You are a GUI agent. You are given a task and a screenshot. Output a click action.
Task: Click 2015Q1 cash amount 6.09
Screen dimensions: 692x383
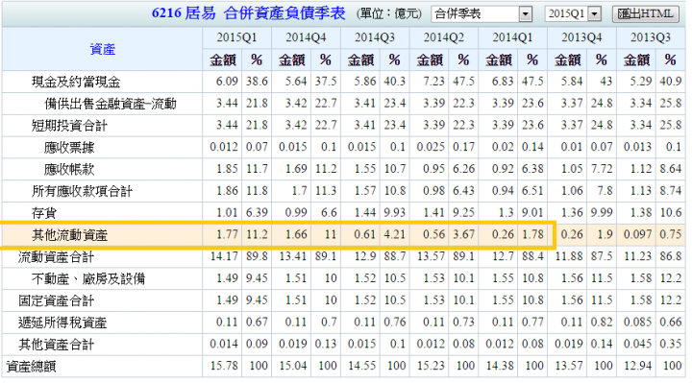coord(227,82)
